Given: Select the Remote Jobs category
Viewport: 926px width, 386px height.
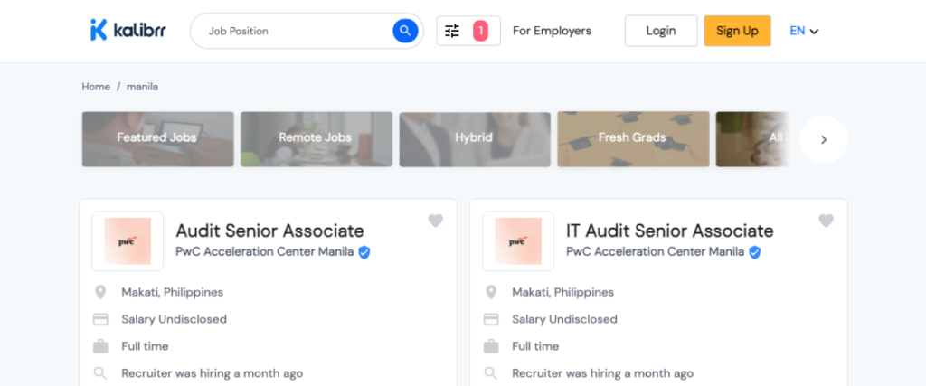Looking at the screenshot, I should pyautogui.click(x=316, y=138).
